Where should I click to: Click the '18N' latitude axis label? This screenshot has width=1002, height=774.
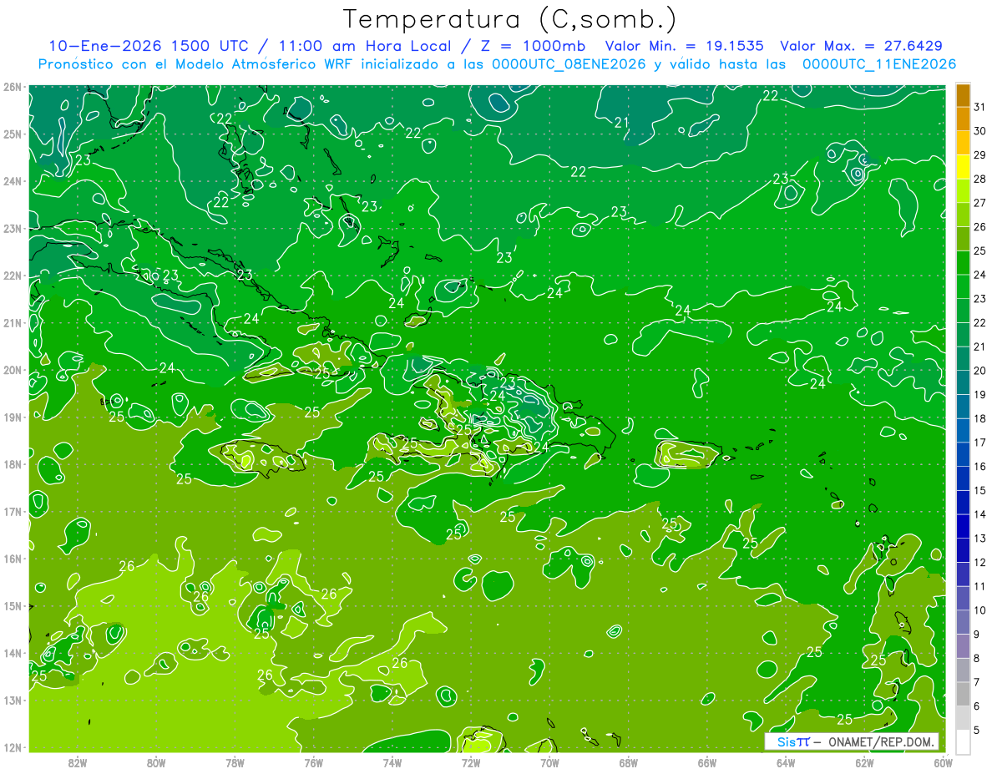pos(13,464)
